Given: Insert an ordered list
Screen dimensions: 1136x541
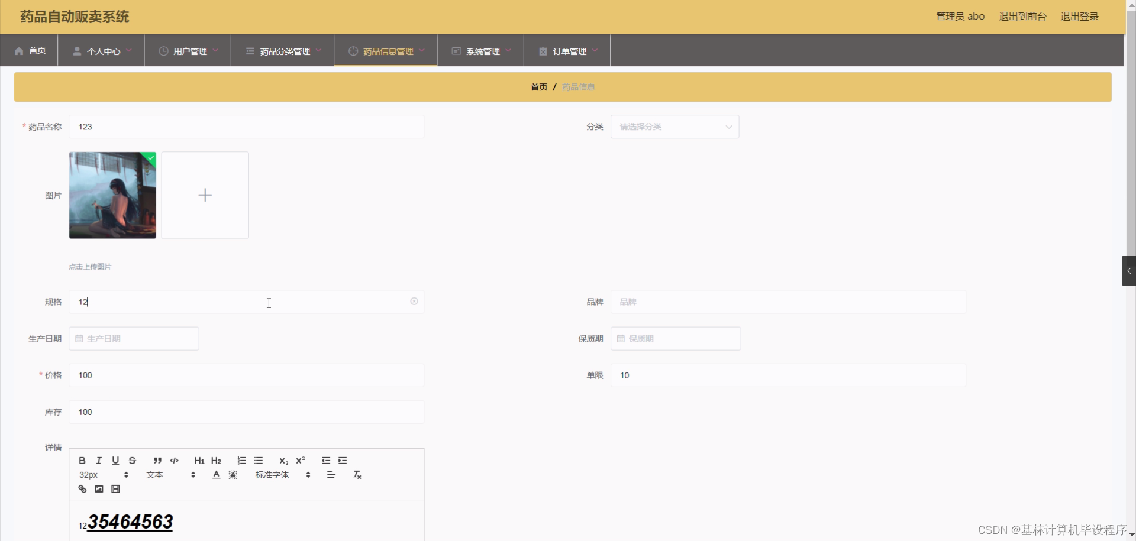Looking at the screenshot, I should click(241, 461).
